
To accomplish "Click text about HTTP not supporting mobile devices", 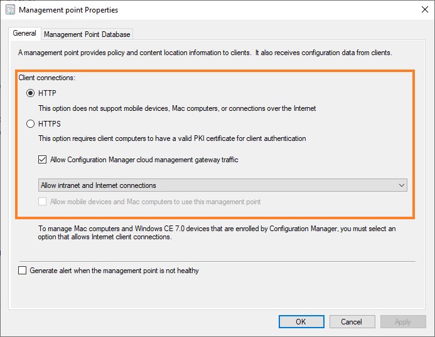I will 177,108.
